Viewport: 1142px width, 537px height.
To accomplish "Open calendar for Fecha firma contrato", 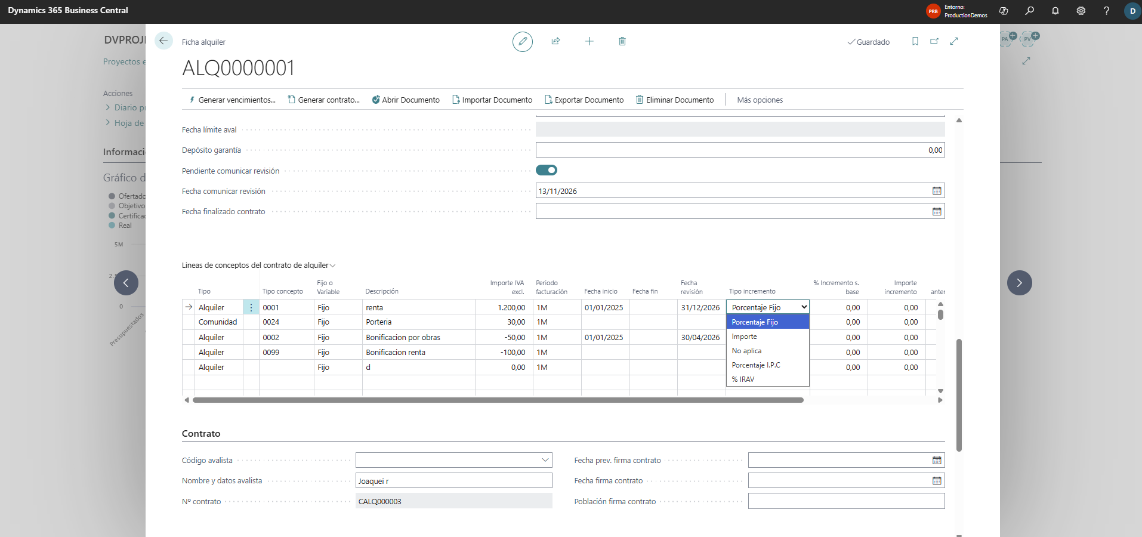I will pos(937,480).
